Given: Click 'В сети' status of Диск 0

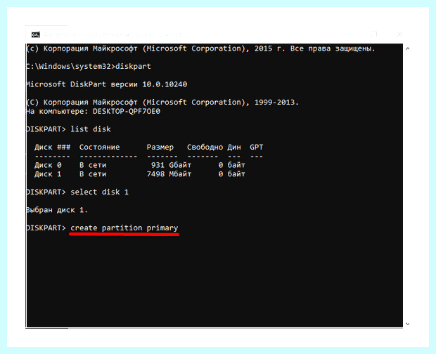Looking at the screenshot, I should (93, 165).
